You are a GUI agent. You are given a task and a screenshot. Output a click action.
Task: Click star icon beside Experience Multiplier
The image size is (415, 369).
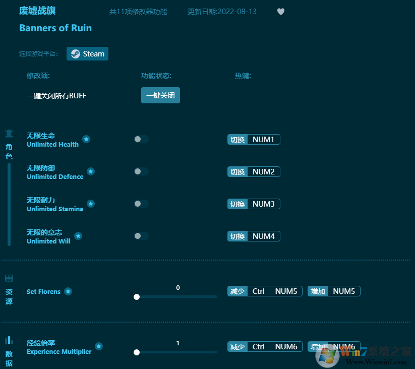click(99, 346)
